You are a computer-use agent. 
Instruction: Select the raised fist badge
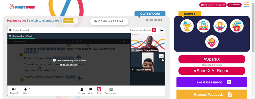pyautogui.click(x=203, y=26)
